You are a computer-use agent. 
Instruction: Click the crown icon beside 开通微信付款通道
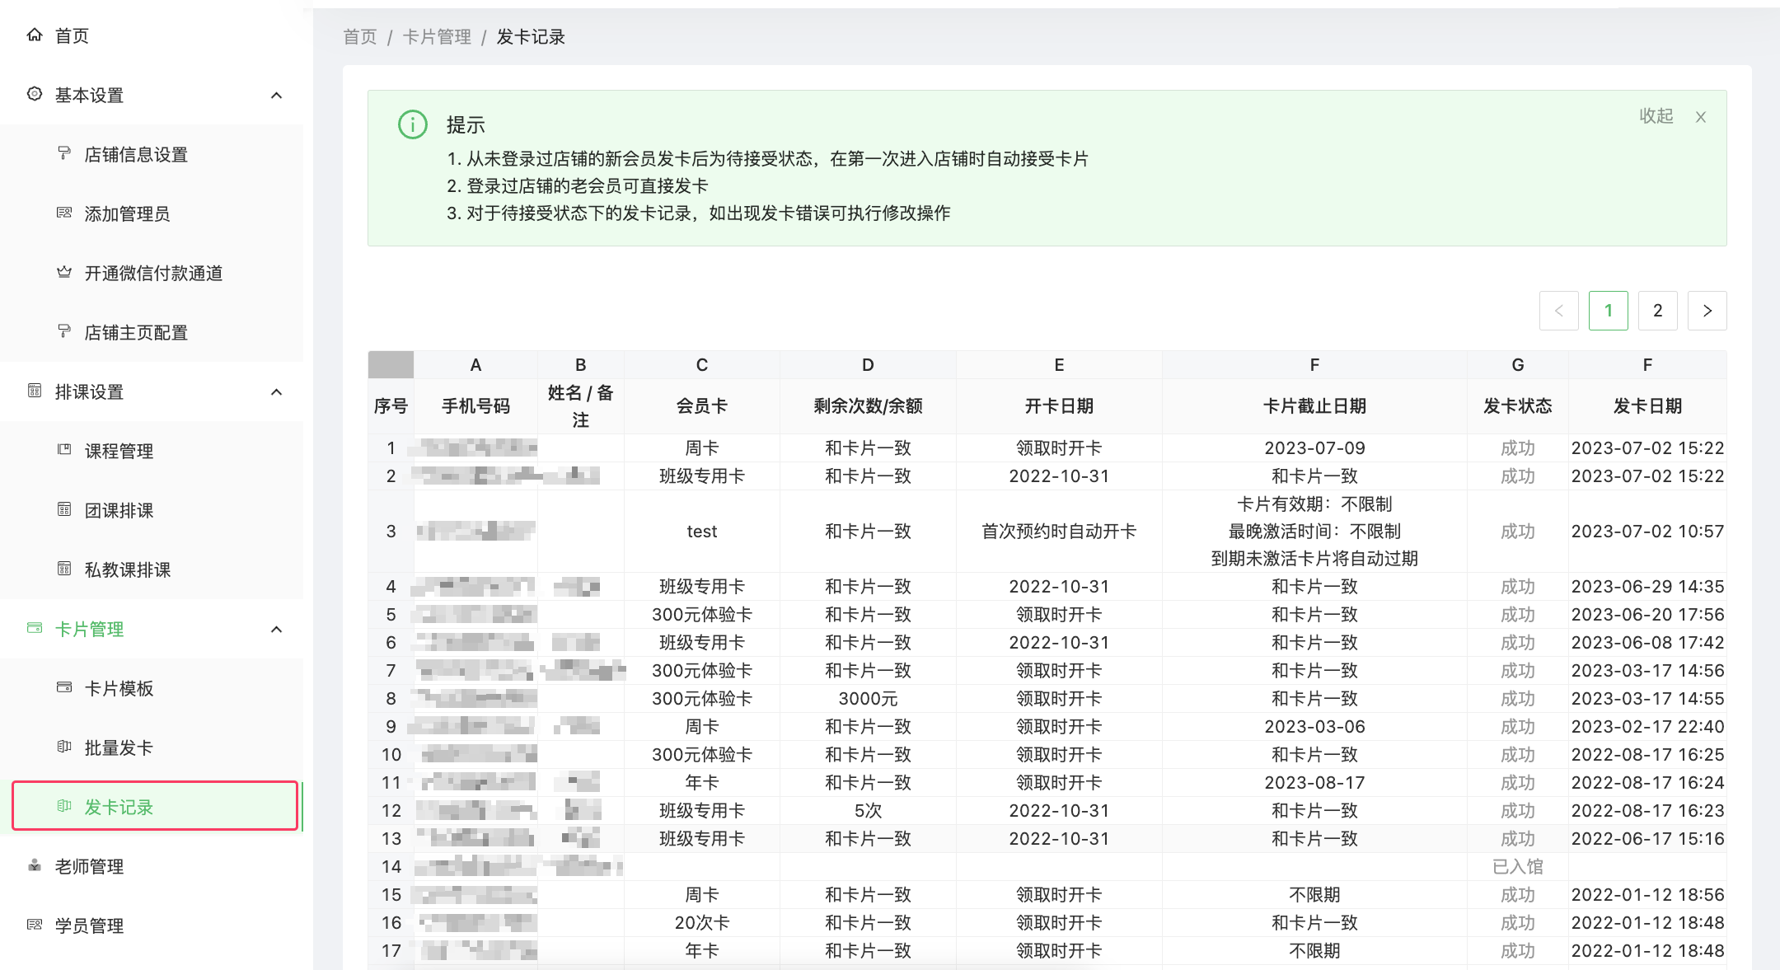click(64, 272)
